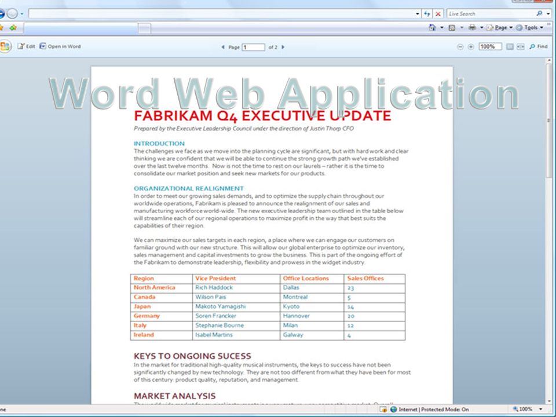Click the Print icon

point(472,27)
